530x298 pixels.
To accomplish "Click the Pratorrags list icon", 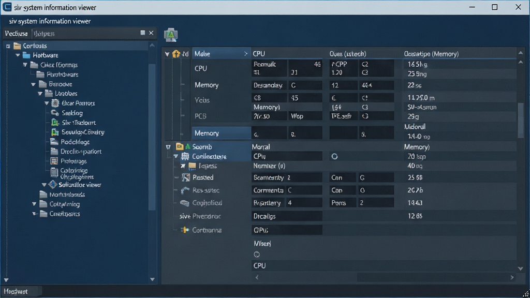I will pos(54,161).
